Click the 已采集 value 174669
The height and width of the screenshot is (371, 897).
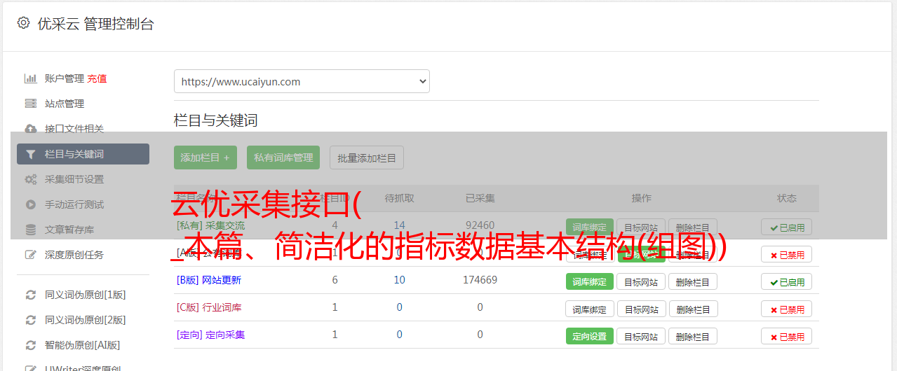click(480, 280)
